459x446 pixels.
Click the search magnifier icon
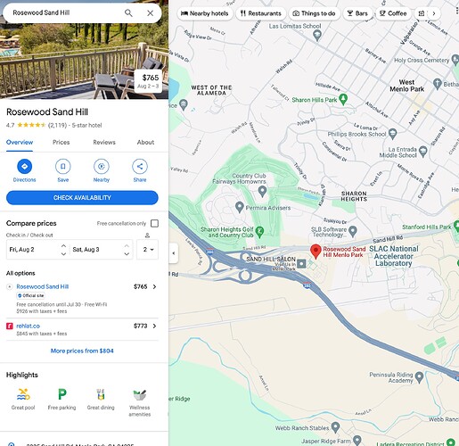pos(128,12)
